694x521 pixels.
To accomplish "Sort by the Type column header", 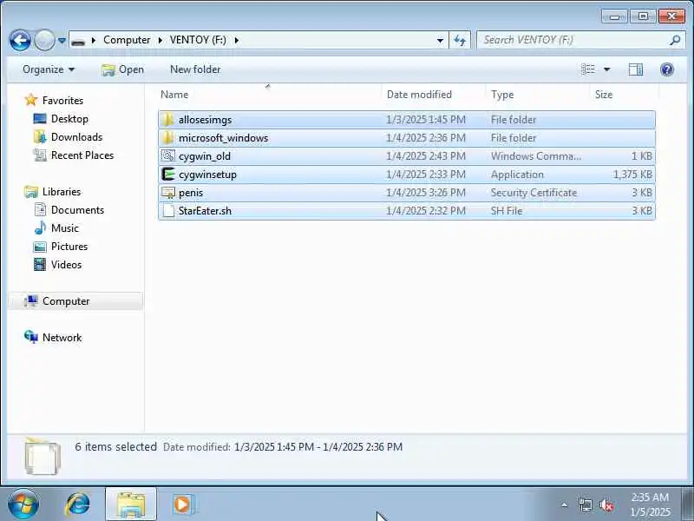I will [537, 95].
